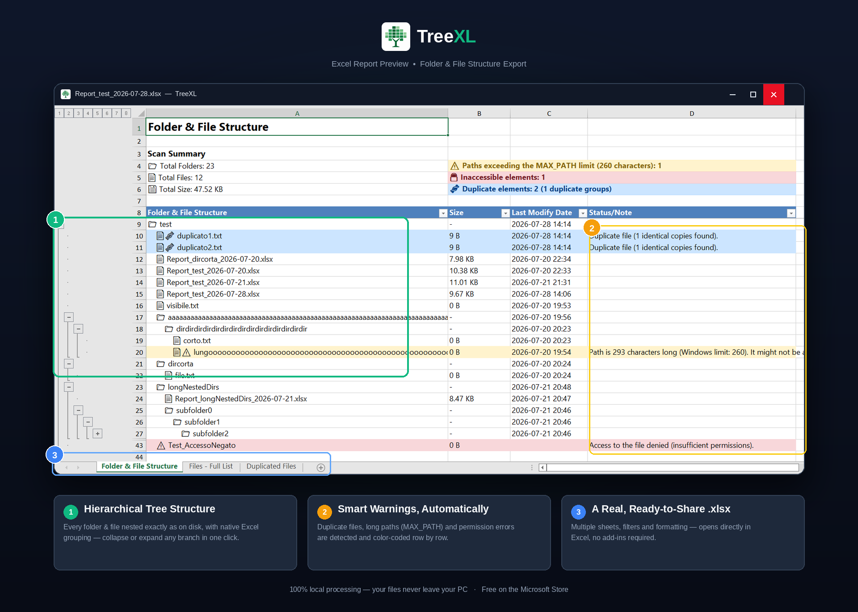The height and width of the screenshot is (612, 858).
Task: Collapse outline group at row 18
Action: 78,329
